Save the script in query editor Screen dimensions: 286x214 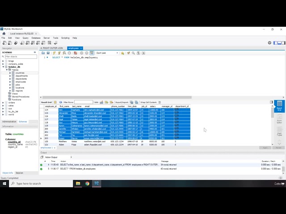pyautogui.click(x=48, y=53)
